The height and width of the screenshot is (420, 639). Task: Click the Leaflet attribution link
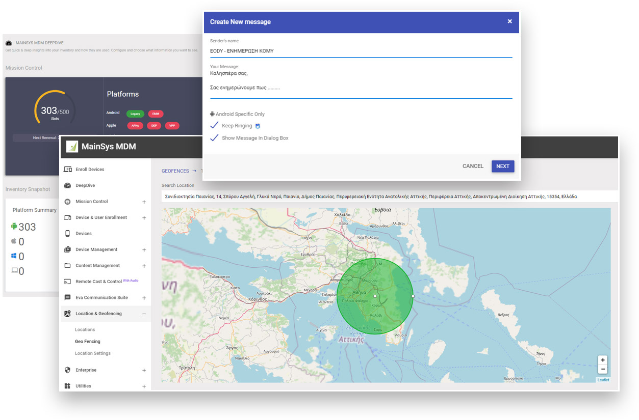coord(603,380)
